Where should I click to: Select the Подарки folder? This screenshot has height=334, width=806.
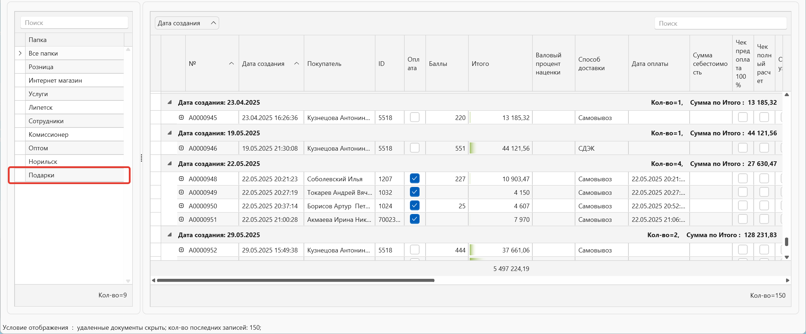42,175
